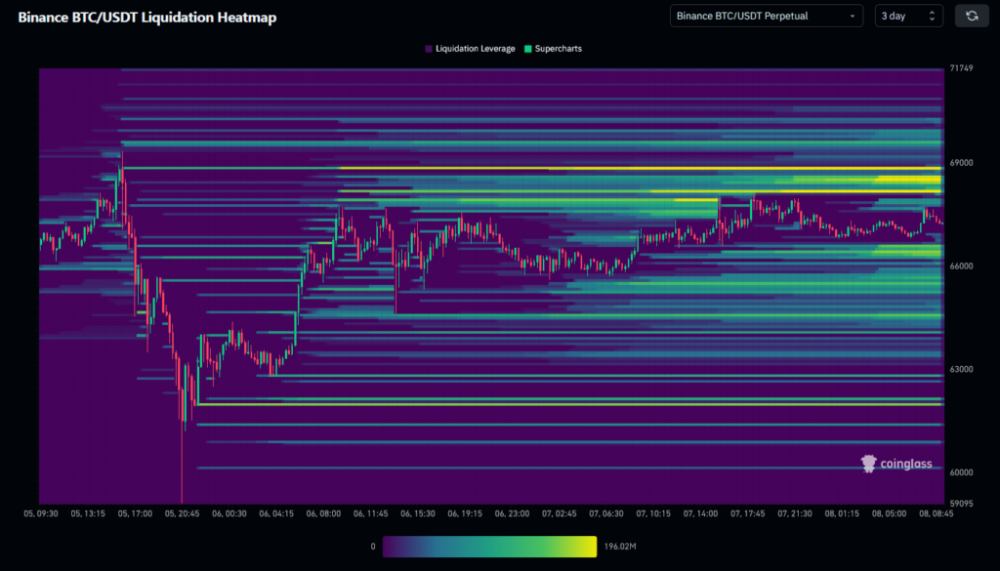Screen dimensions: 1000x571
Task: Open the Binance BTC/USDT Perpetual dropdown
Action: pos(766,16)
